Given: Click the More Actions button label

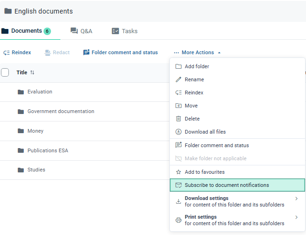Looking at the screenshot, I should (x=198, y=52).
